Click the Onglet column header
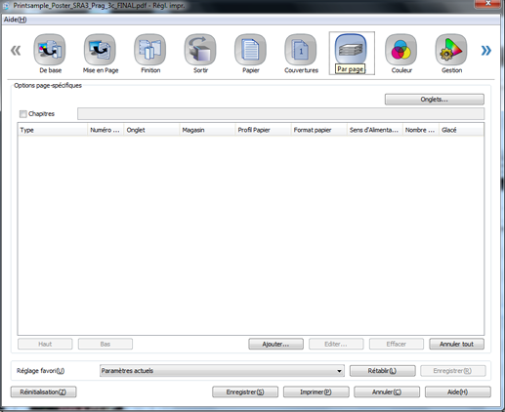This screenshot has width=505, height=412. tap(151, 130)
